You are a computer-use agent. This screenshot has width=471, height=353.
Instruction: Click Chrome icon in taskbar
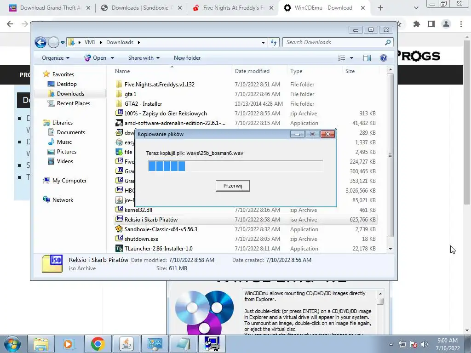pyautogui.click(x=98, y=344)
